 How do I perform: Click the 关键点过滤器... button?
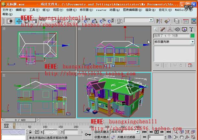tap(128, 137)
